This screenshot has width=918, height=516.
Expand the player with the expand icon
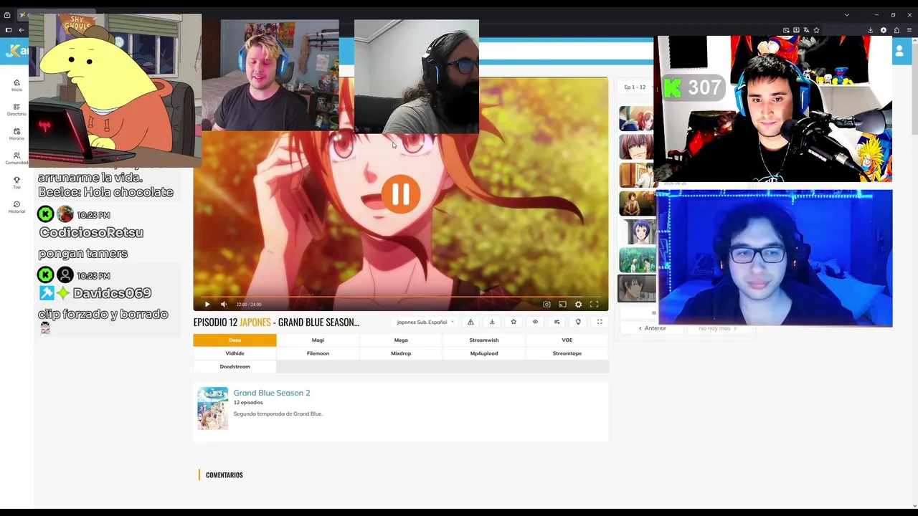[600, 322]
